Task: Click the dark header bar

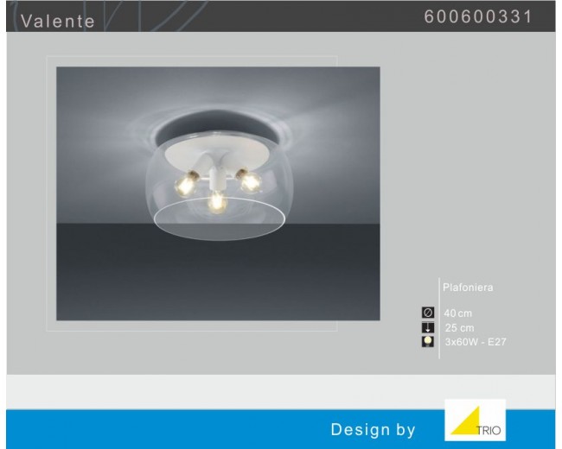Action: 259,17
